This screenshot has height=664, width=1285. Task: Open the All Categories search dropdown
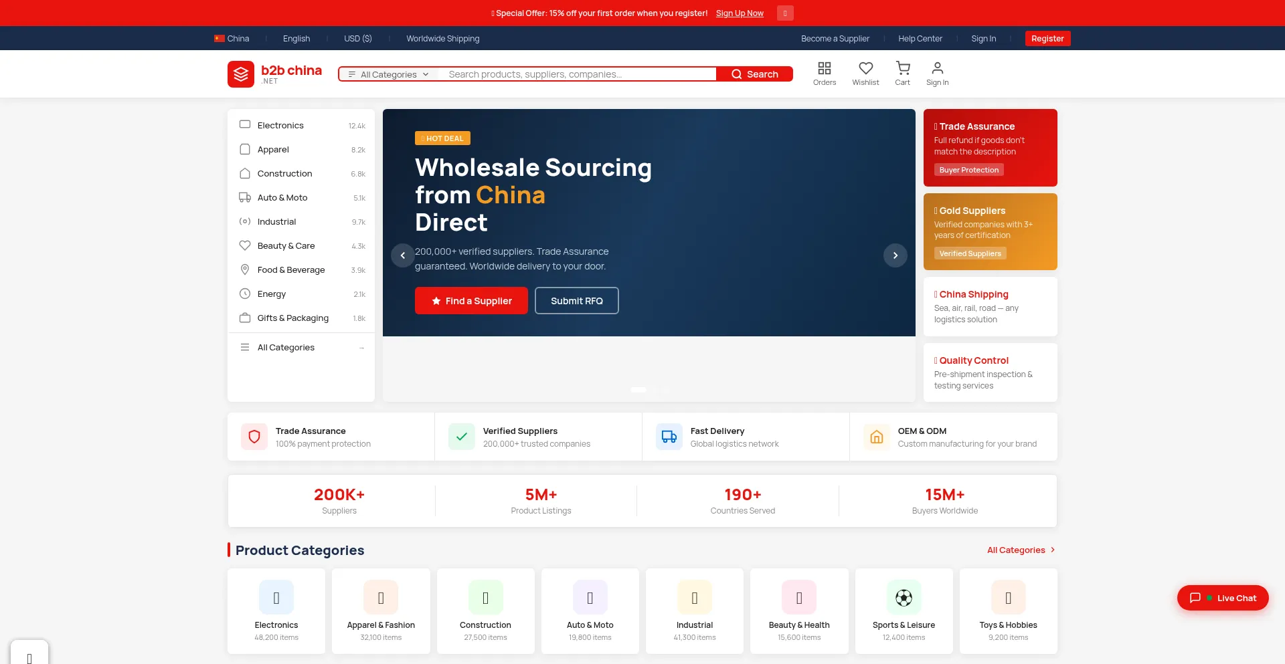click(388, 74)
